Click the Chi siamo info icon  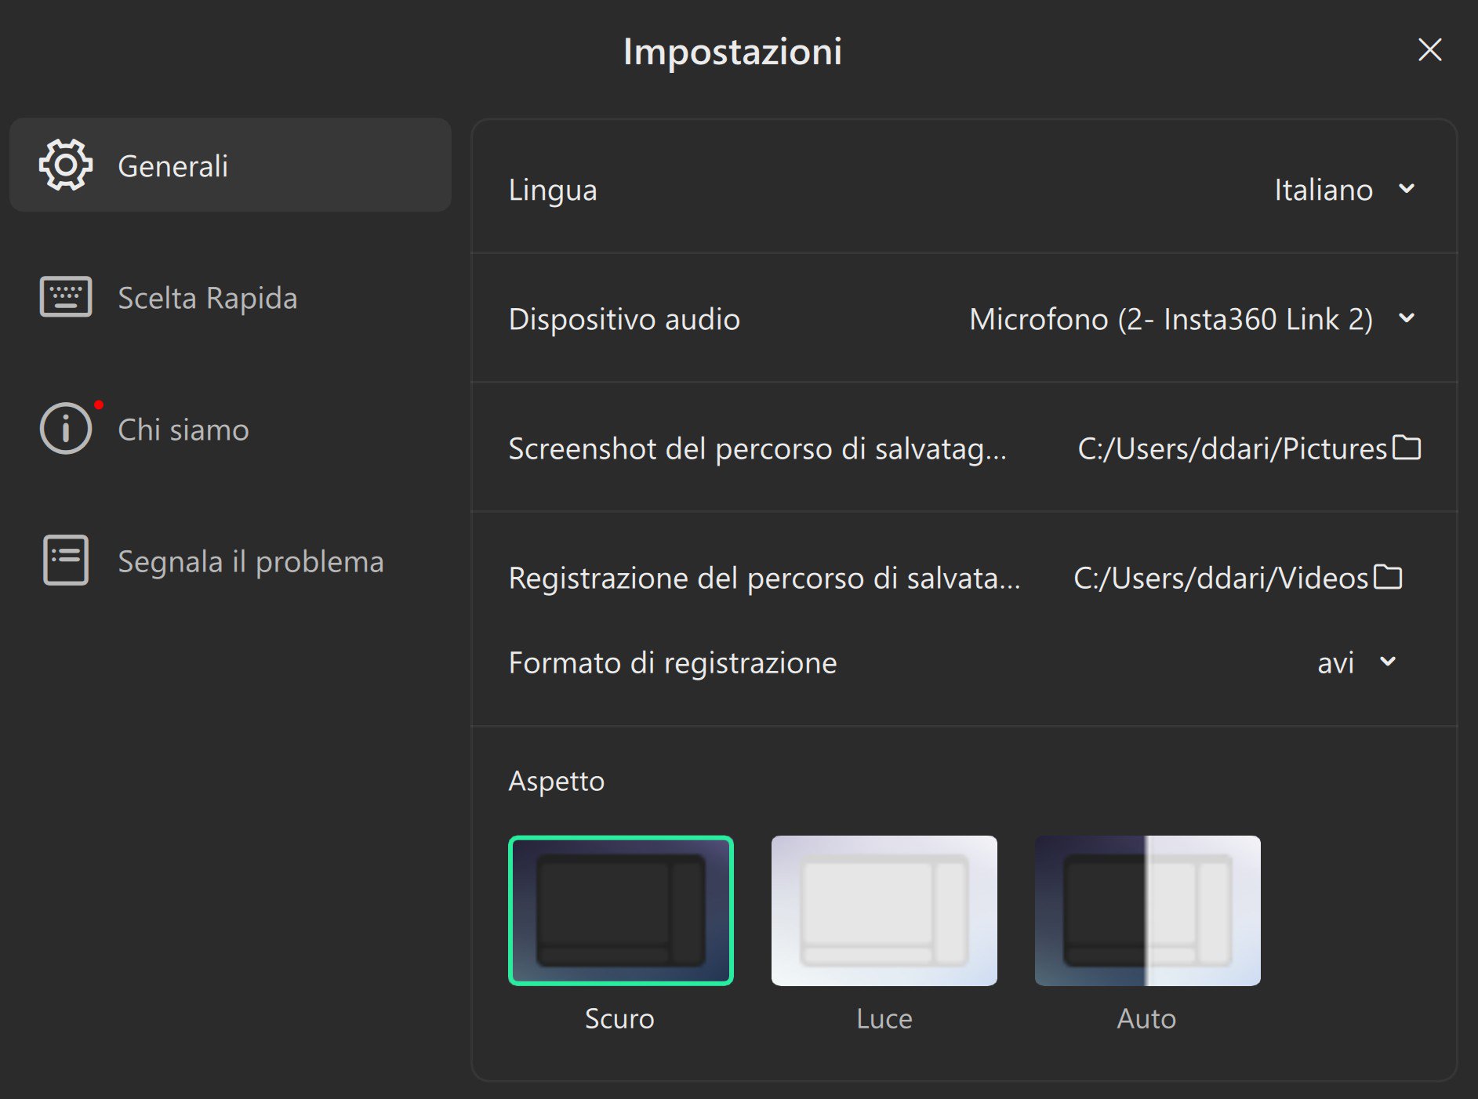[x=66, y=429]
